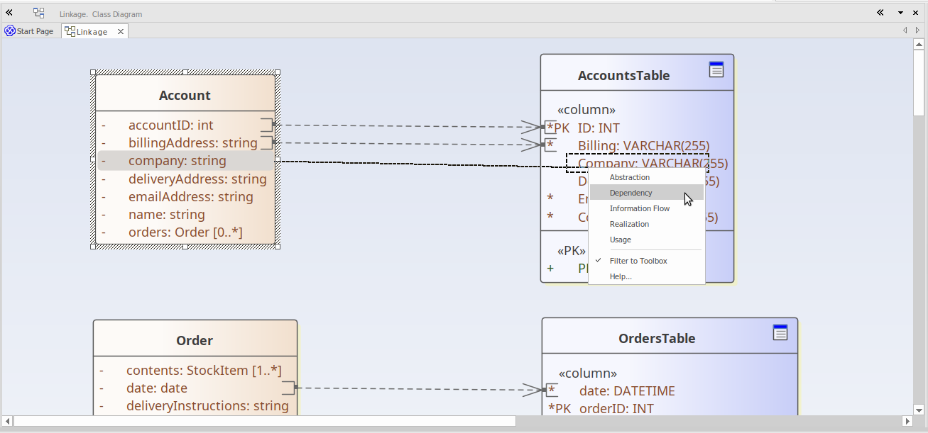Click the vertical scrollbar down arrow

tap(919, 409)
